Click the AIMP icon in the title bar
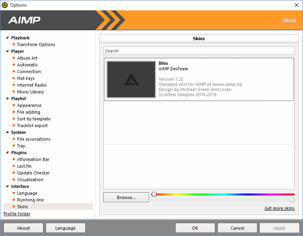The width and height of the screenshot is (303, 236). (5, 5)
